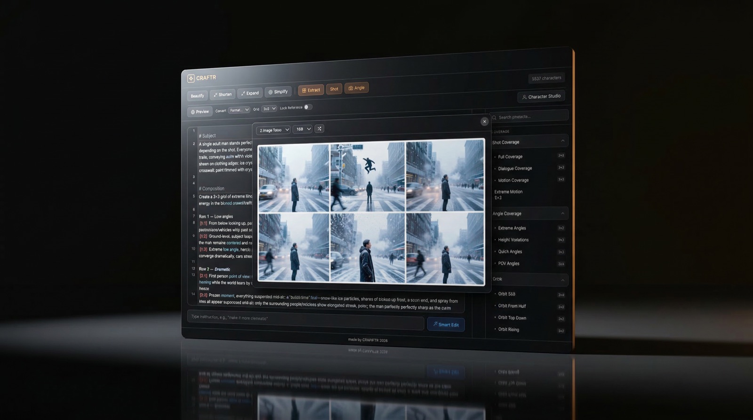
Task: Select Orbit Rising preset
Action: (x=508, y=329)
